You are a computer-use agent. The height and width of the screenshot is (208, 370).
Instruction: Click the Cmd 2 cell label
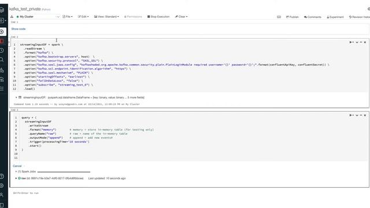pyautogui.click(x=14, y=37)
